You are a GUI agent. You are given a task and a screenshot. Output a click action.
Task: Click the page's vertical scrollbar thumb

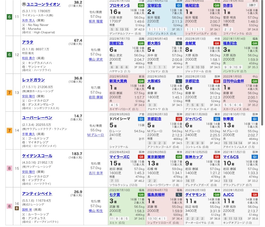click(x=262, y=63)
